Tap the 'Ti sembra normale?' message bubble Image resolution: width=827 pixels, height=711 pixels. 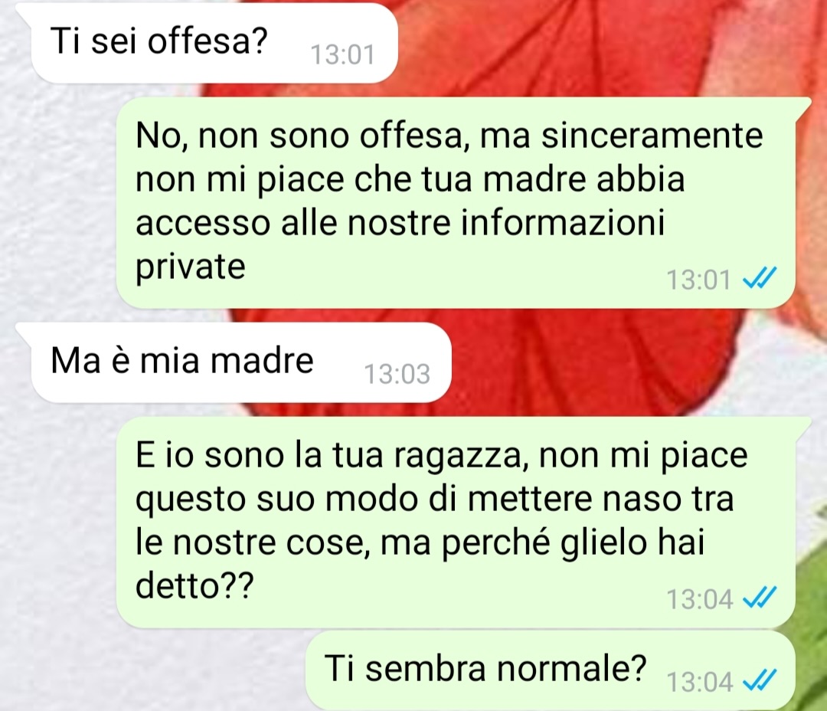(x=550, y=670)
